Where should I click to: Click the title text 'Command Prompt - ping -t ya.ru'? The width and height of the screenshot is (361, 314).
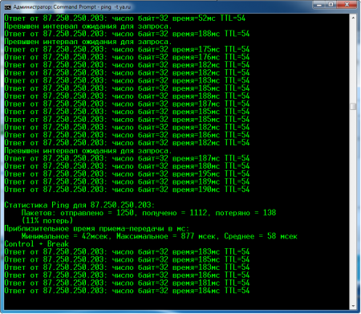pos(92,7)
